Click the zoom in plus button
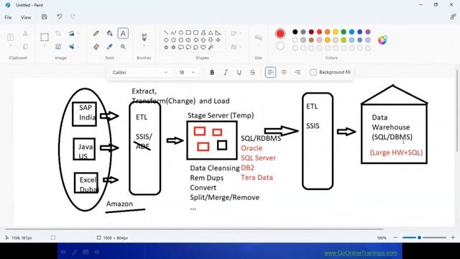The height and width of the screenshot is (259, 460). 453,237
